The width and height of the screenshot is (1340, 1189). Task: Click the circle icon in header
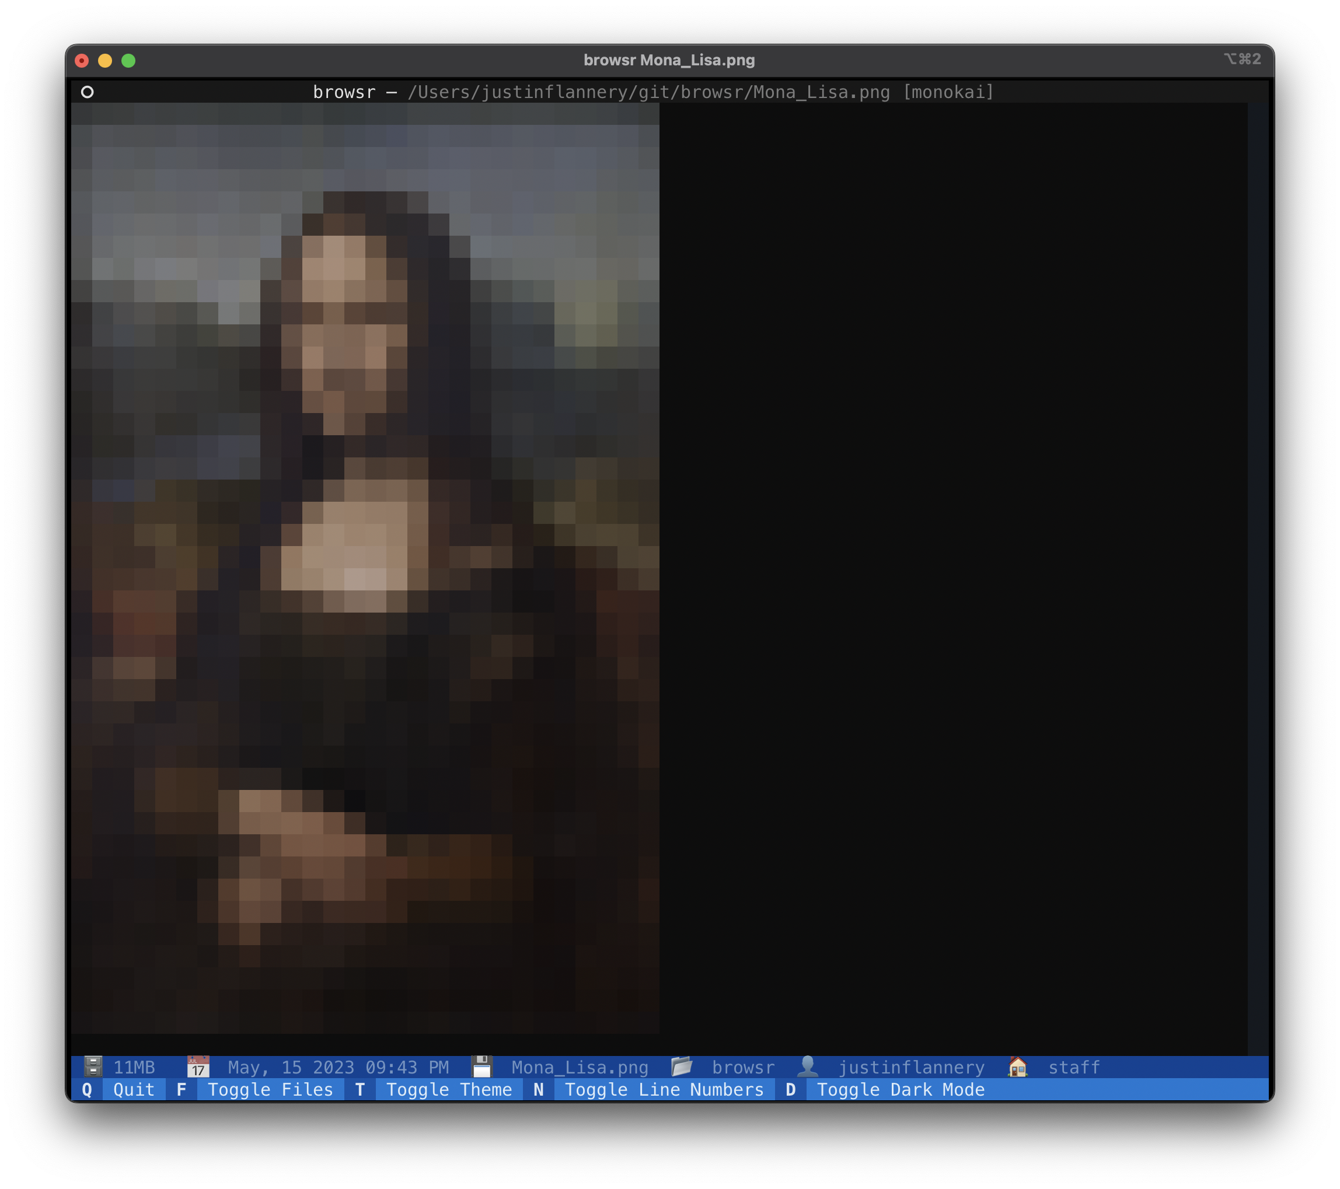(87, 92)
